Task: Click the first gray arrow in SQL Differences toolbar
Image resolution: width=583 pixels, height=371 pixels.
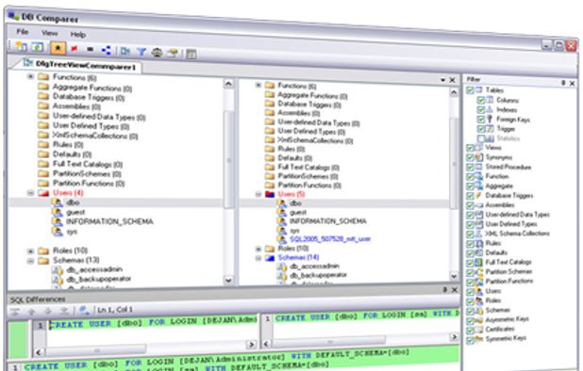Action: [15, 311]
